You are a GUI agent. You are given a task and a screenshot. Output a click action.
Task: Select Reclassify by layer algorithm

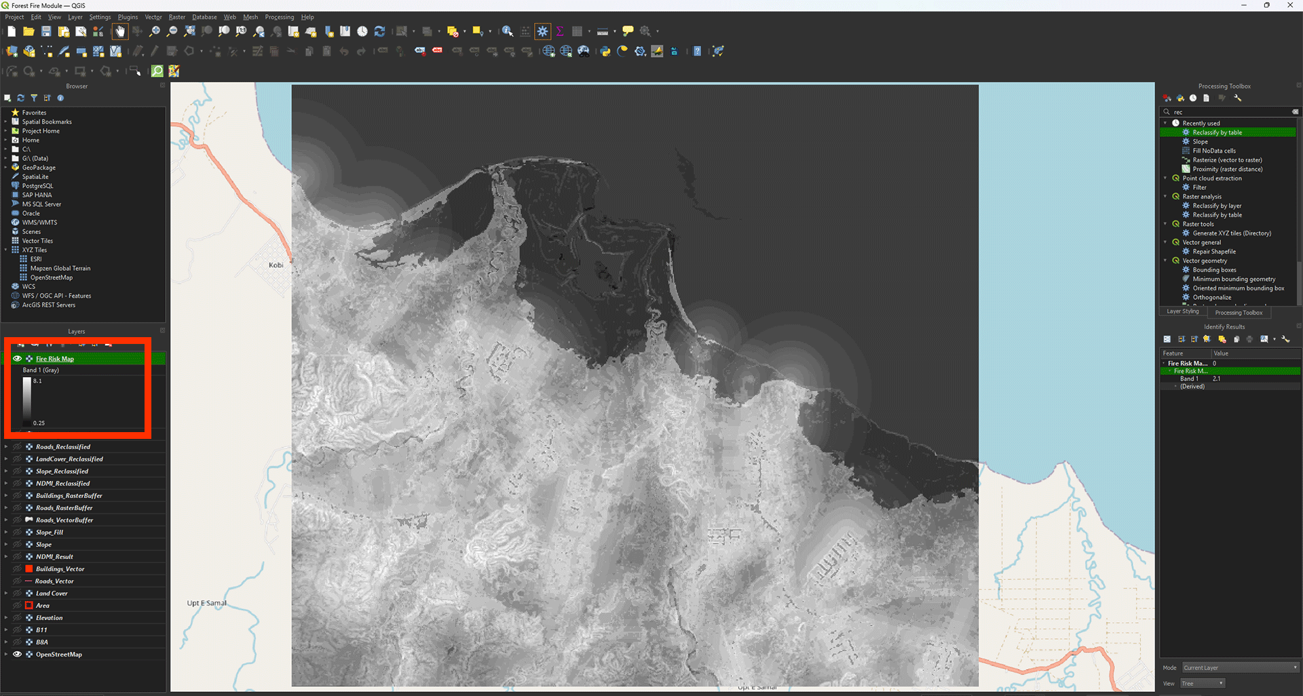pyautogui.click(x=1217, y=206)
